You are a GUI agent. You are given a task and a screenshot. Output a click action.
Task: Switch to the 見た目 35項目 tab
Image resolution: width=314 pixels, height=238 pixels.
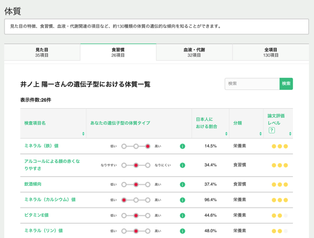(x=42, y=52)
